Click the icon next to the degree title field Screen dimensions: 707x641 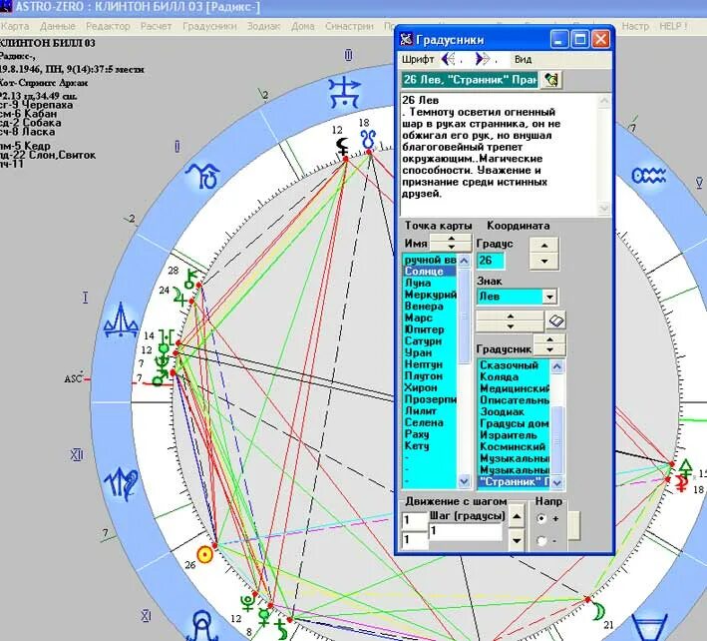pos(551,80)
